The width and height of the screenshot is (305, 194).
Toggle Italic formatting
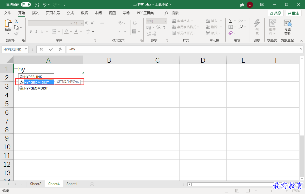(x=36, y=32)
